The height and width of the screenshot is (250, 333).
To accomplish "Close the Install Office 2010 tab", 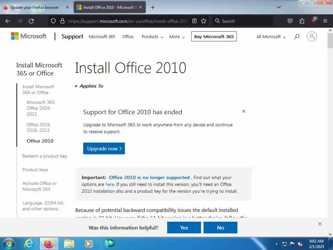I will [140, 7].
